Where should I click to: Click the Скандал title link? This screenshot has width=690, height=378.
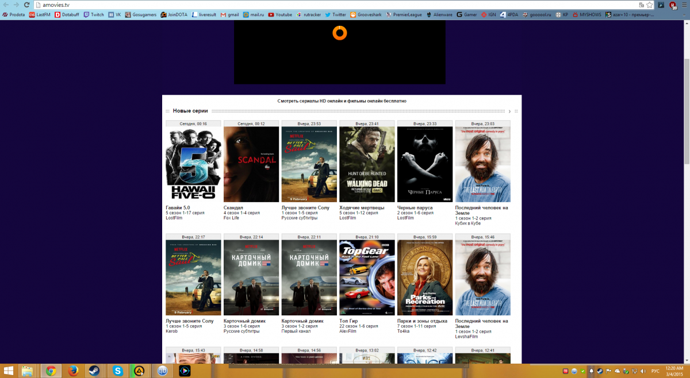pos(233,207)
